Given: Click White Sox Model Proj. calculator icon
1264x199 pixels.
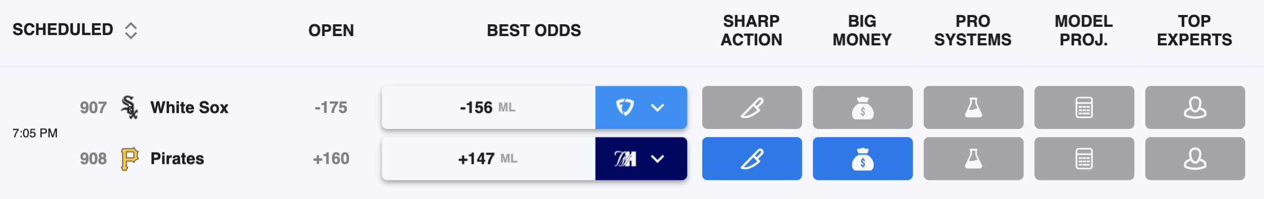Looking at the screenshot, I should [x=1084, y=107].
